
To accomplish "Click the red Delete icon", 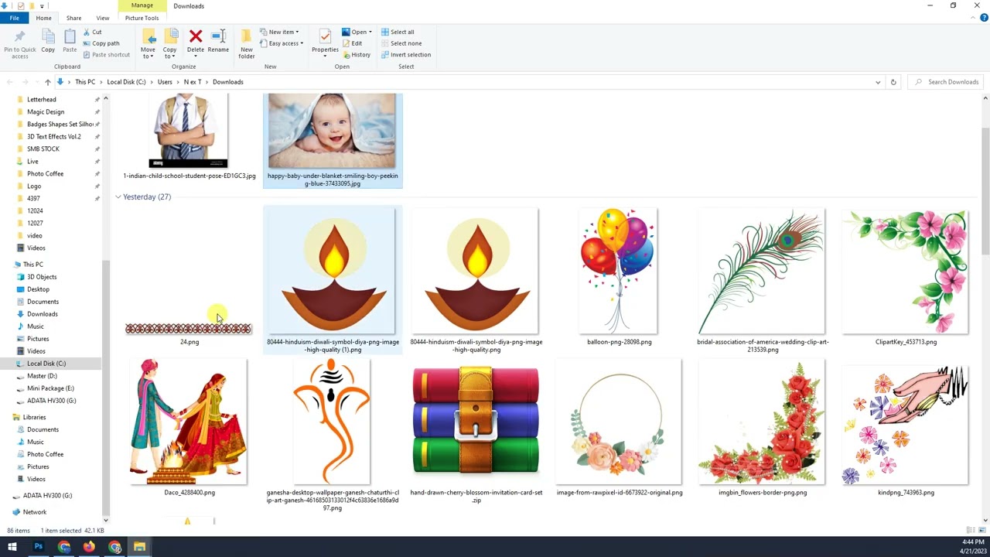I will pos(196,36).
